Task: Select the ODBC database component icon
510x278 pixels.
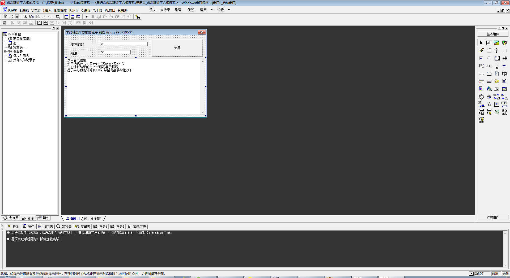Action: coord(504,112)
